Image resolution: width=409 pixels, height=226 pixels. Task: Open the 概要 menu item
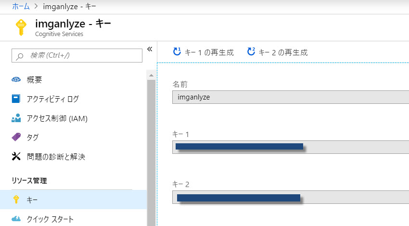click(35, 80)
